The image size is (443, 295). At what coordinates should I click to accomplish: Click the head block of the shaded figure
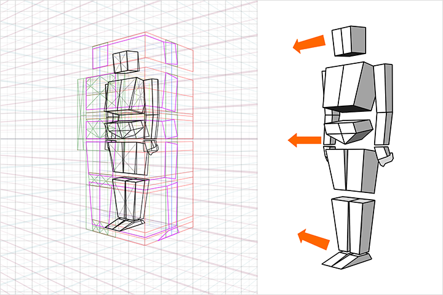pyautogui.click(x=349, y=41)
